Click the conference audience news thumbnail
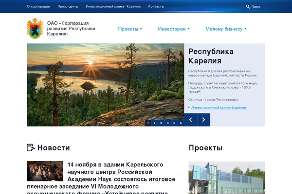This screenshot has height=194, width=292. pyautogui.click(x=45, y=171)
